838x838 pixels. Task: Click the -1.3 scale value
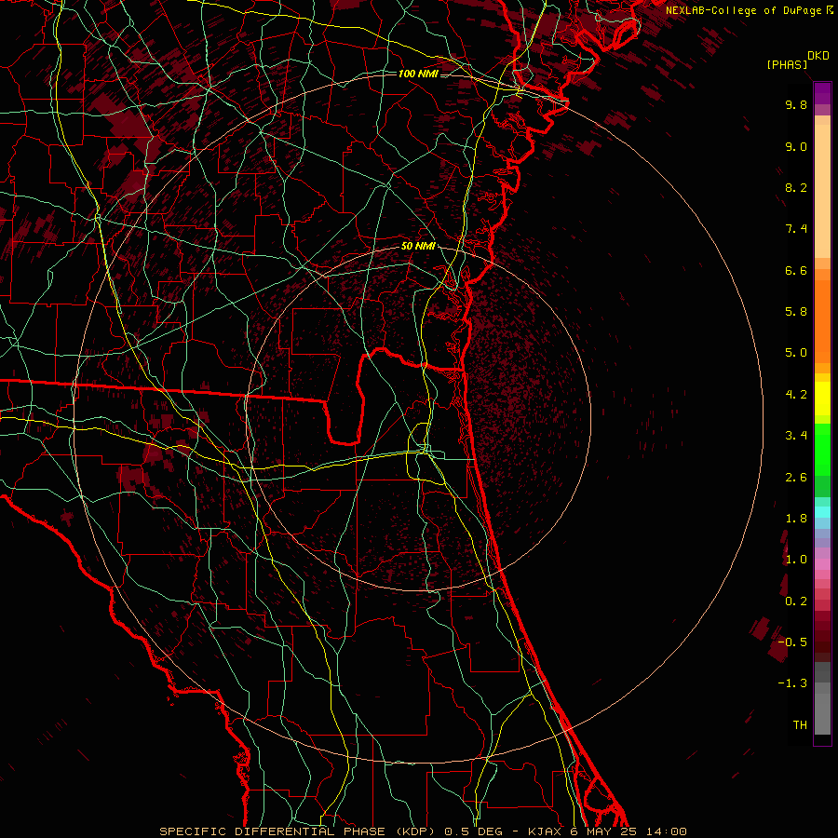[792, 683]
